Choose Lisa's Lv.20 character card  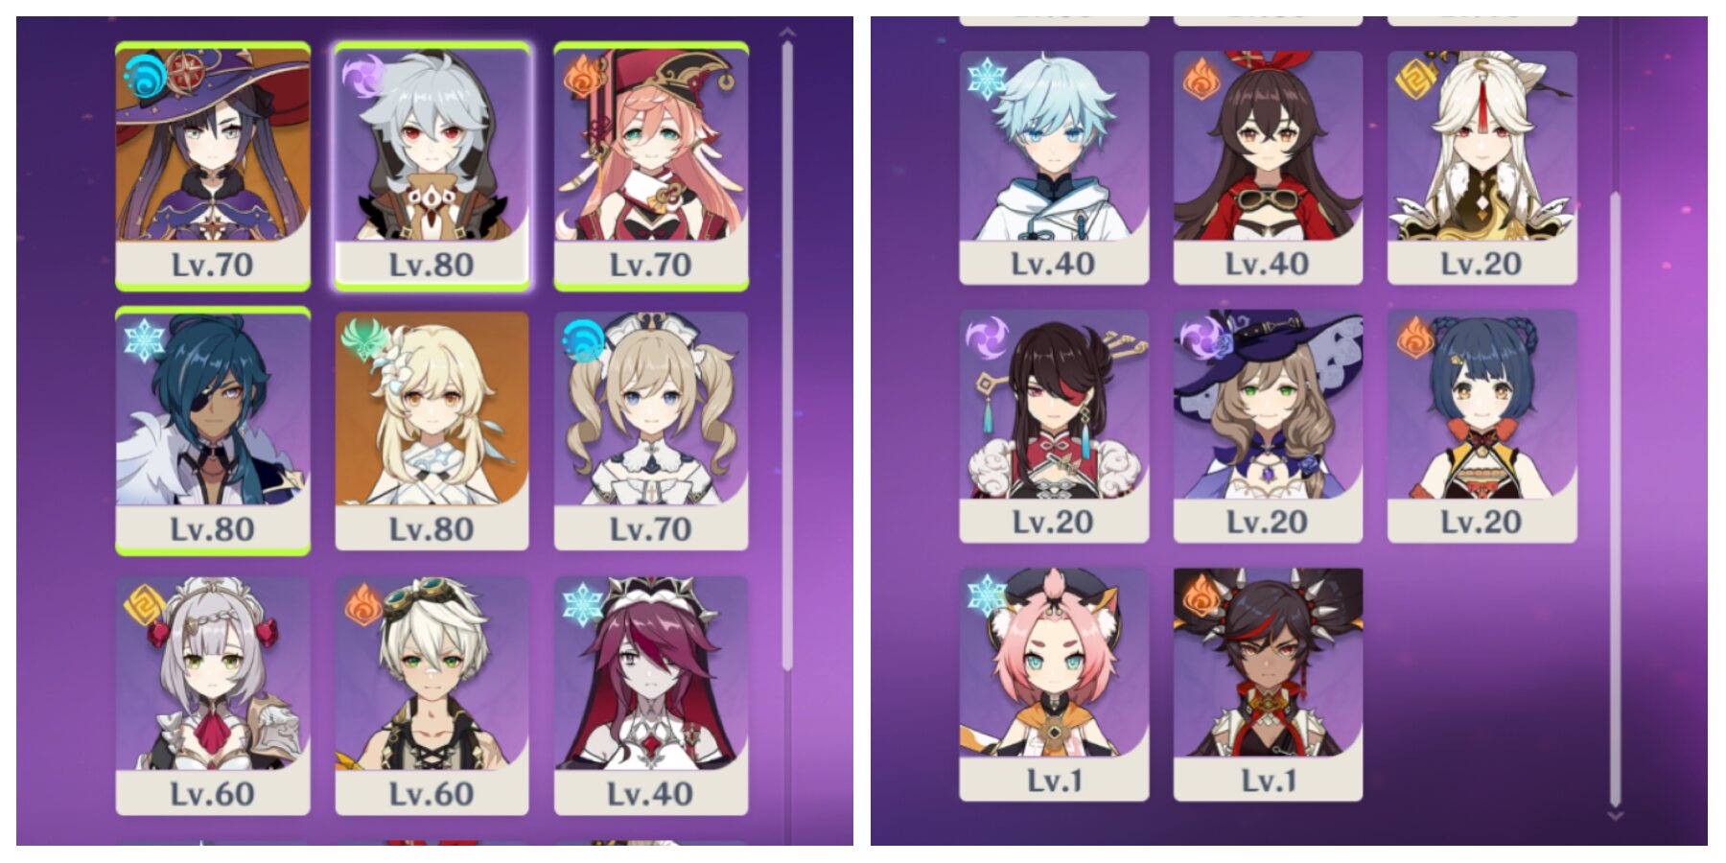1268,426
